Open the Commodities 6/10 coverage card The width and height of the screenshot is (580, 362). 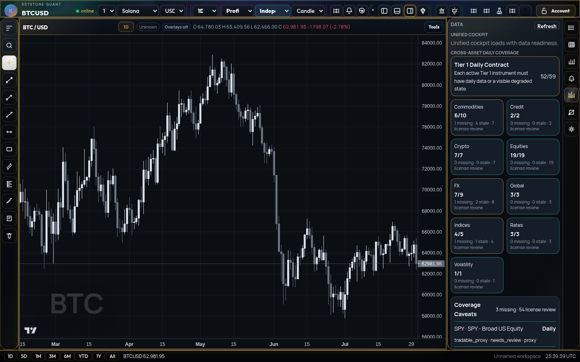pyautogui.click(x=477, y=117)
